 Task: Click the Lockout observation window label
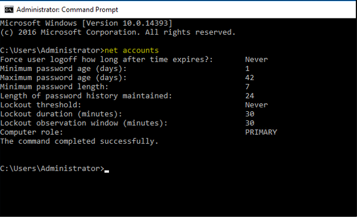(84, 123)
